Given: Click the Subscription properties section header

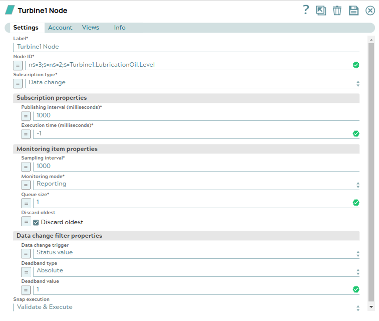Looking at the screenshot, I should pos(186,98).
